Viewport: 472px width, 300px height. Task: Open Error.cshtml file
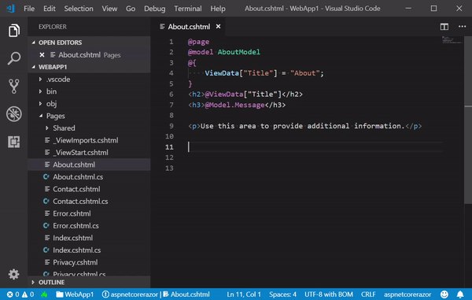90,213
